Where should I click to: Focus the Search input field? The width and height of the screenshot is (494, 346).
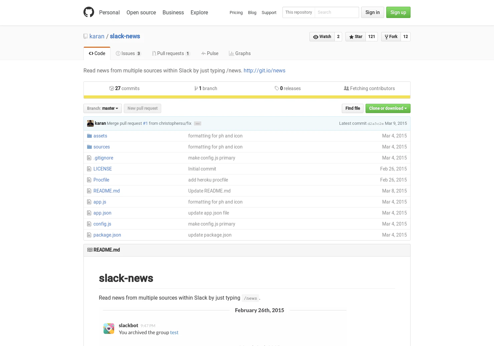click(337, 12)
